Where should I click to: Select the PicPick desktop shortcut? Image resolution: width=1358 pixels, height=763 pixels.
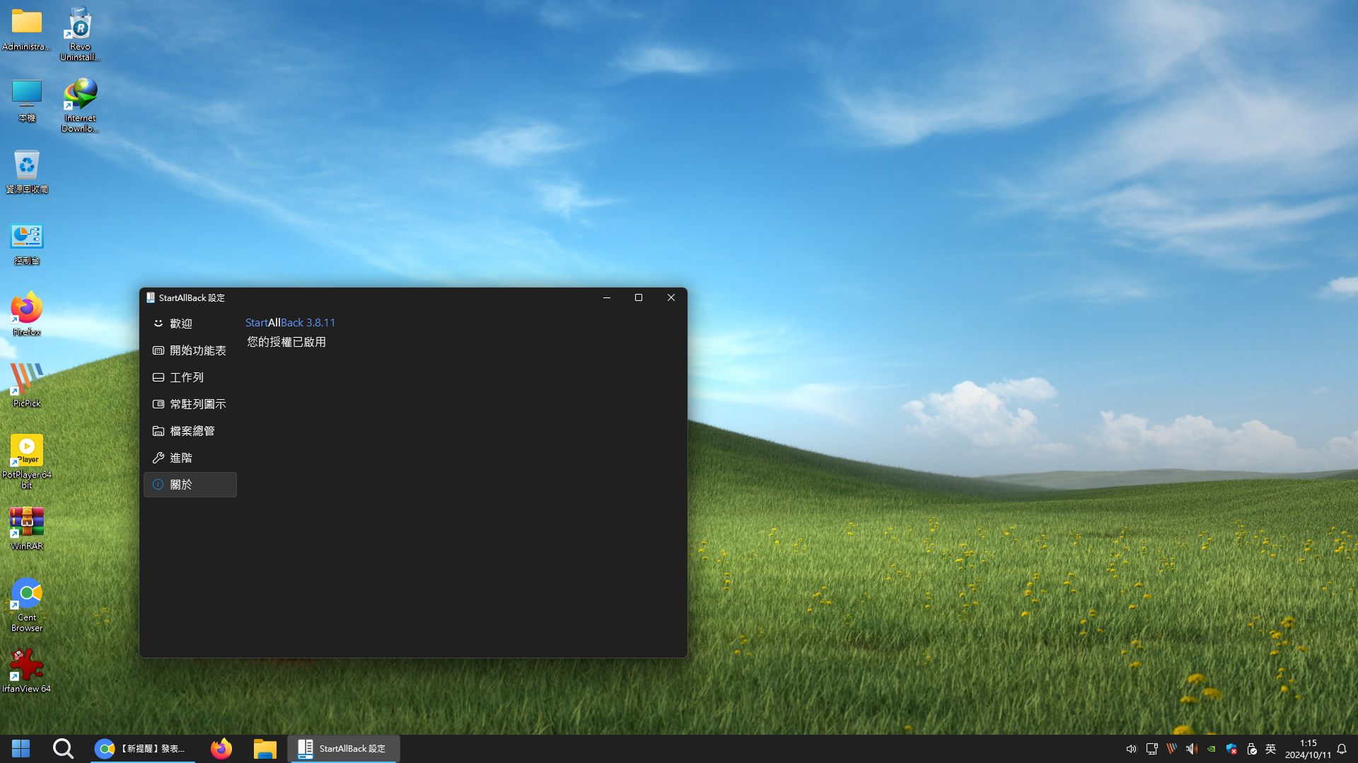tap(27, 386)
